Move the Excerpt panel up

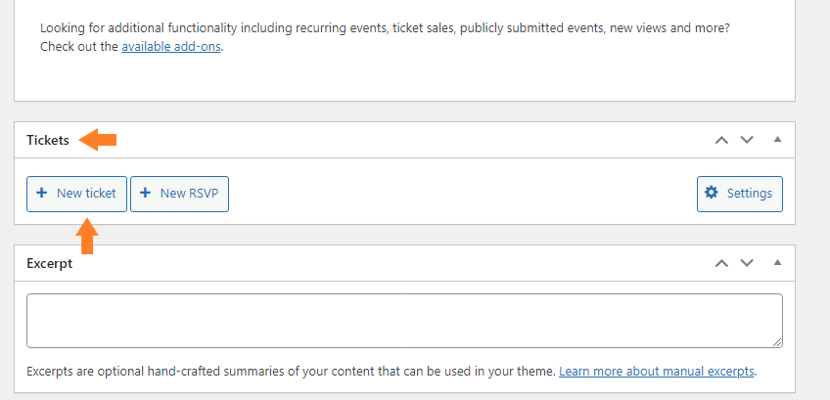pyautogui.click(x=721, y=263)
